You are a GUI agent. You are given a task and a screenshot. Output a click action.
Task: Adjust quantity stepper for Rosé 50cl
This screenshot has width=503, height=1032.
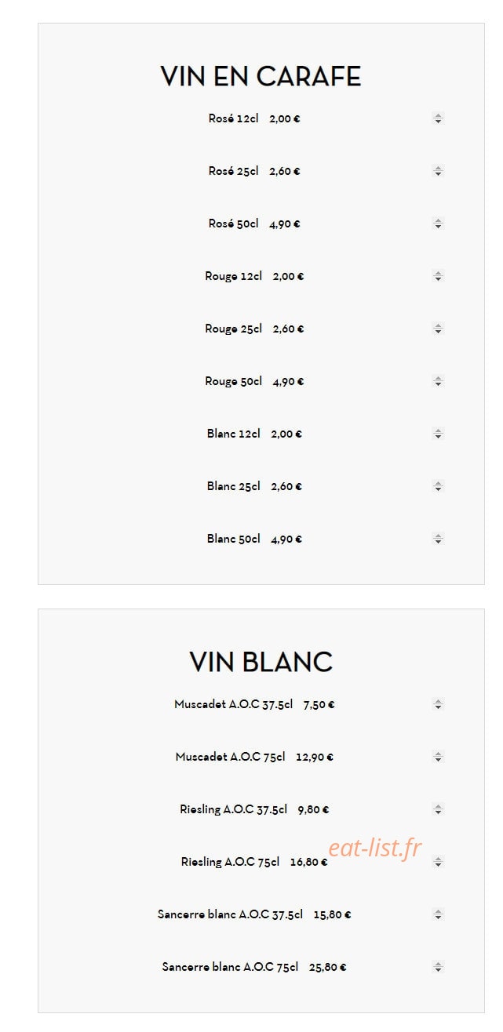click(439, 223)
